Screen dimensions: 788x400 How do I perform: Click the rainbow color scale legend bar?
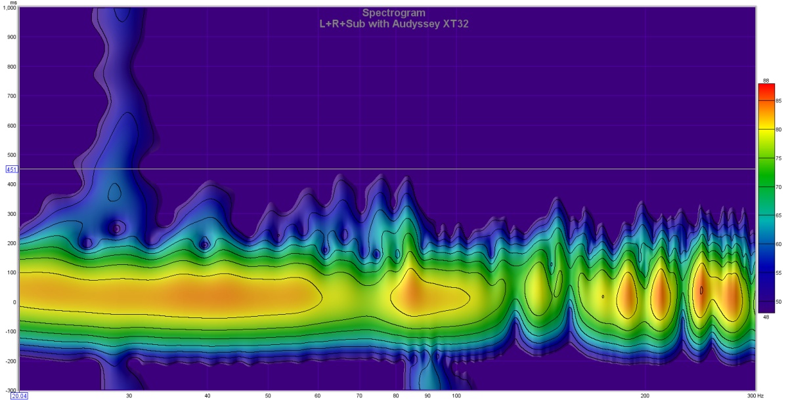tap(766, 199)
